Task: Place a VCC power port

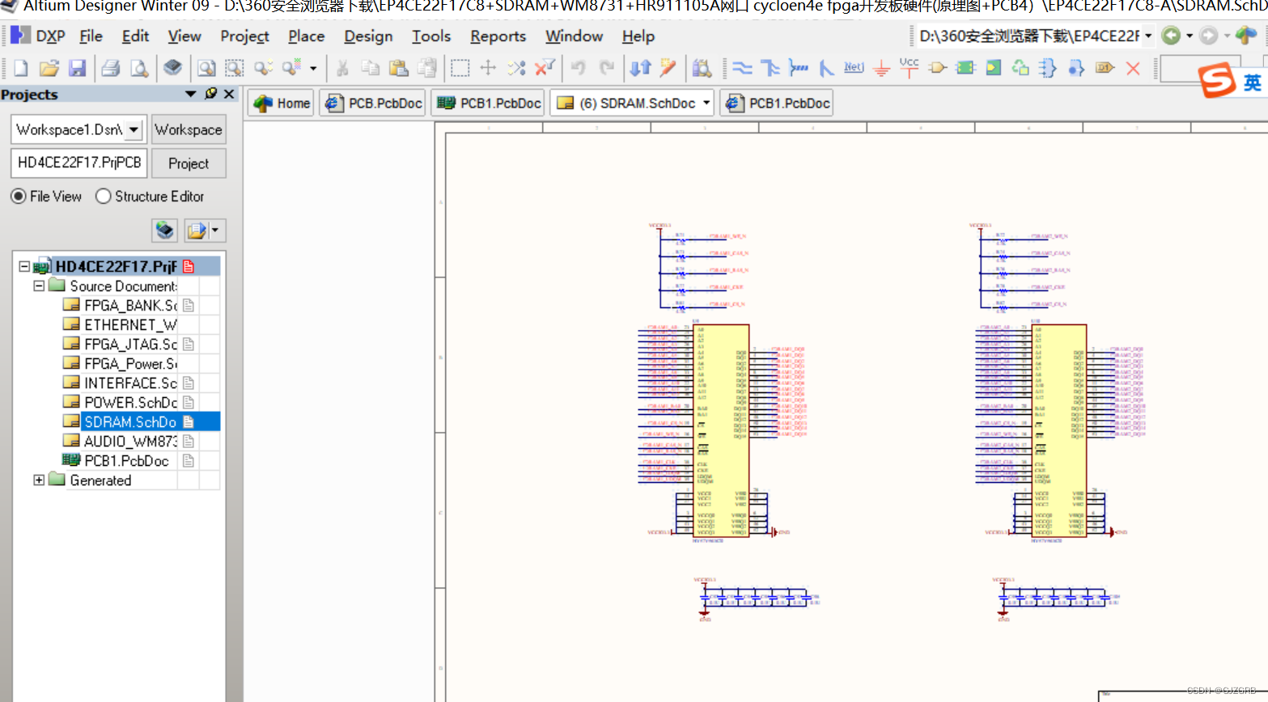Action: (908, 69)
